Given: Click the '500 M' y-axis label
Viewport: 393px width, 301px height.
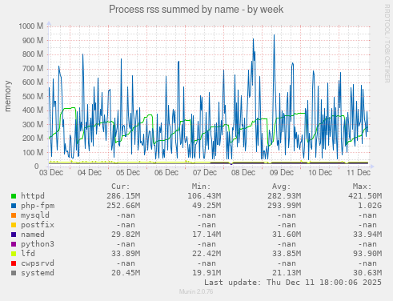Looking at the screenshot, I should 33,96.
